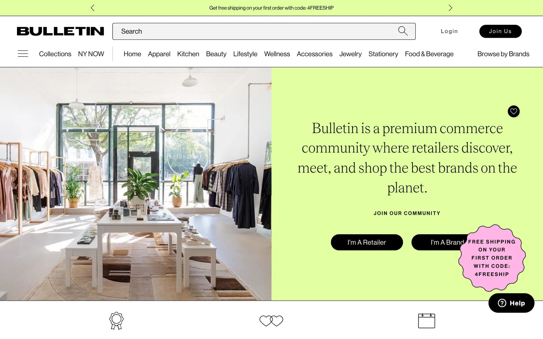543x339 pixels.
Task: Go to Food & Beverage category
Action: click(x=429, y=54)
